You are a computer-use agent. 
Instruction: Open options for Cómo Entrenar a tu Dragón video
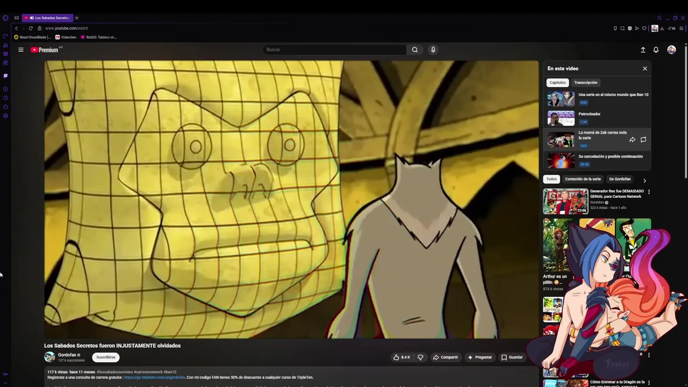(x=649, y=383)
